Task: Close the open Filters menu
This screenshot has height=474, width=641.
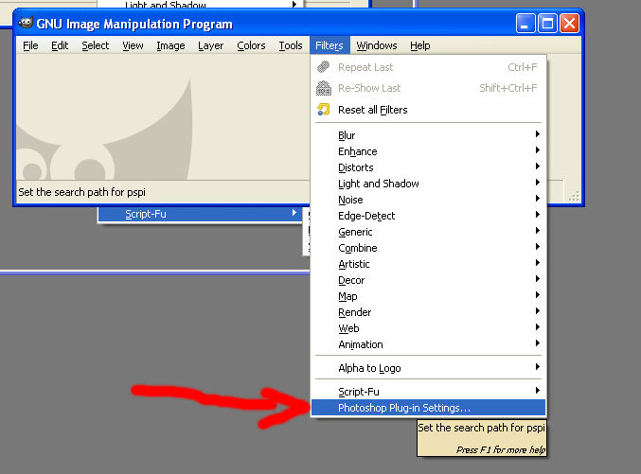Action: click(329, 45)
